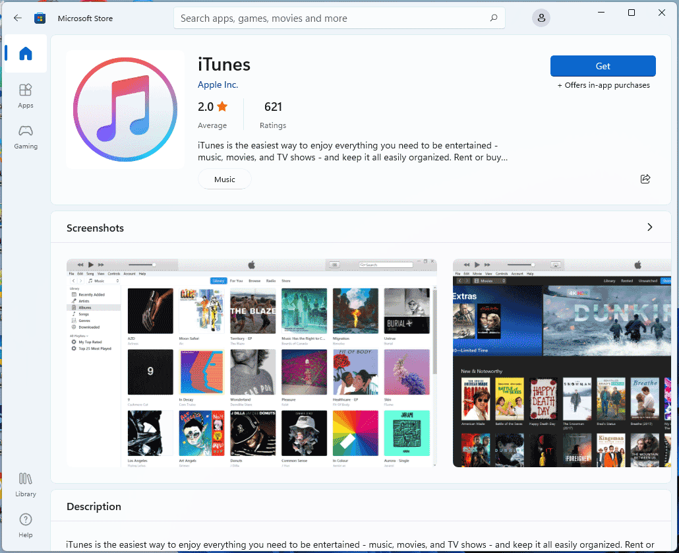Image resolution: width=679 pixels, height=553 pixels.
Task: Click the Microsoft Store logo icon
Action: [40, 18]
